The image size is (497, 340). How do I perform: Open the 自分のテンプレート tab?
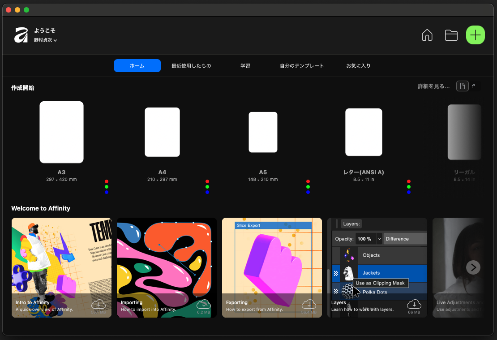pyautogui.click(x=302, y=66)
